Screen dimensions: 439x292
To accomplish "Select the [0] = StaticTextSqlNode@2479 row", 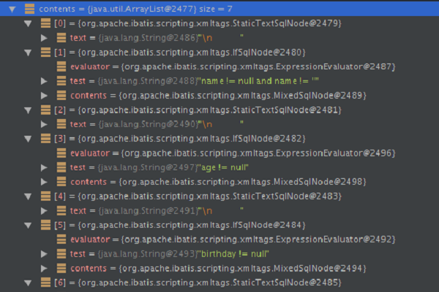I will (x=219, y=23).
